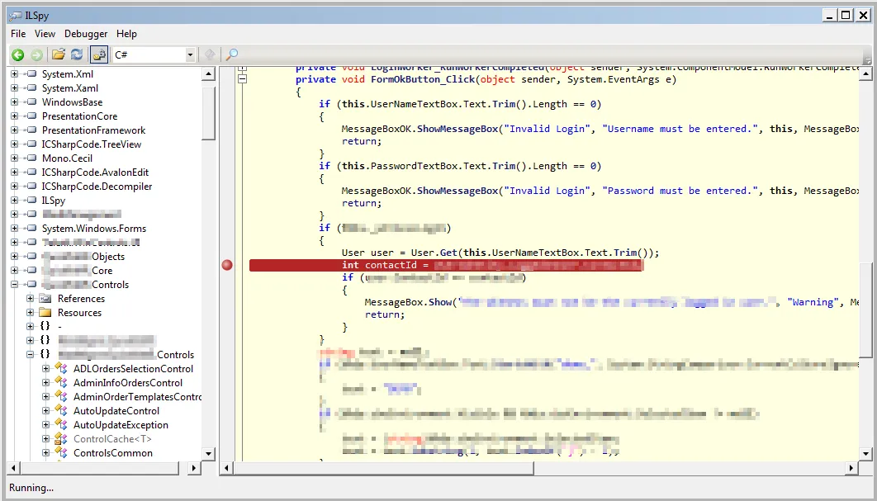Expand the Resources folder node
The height and width of the screenshot is (501, 877).
(x=31, y=313)
